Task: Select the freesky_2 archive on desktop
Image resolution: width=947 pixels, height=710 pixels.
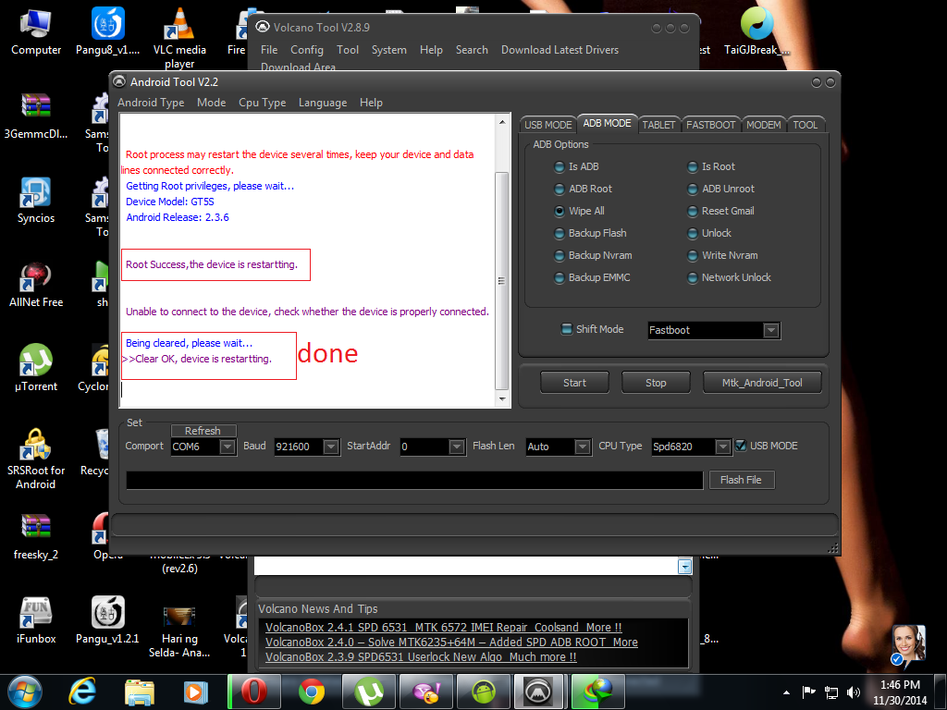Action: coord(36,537)
